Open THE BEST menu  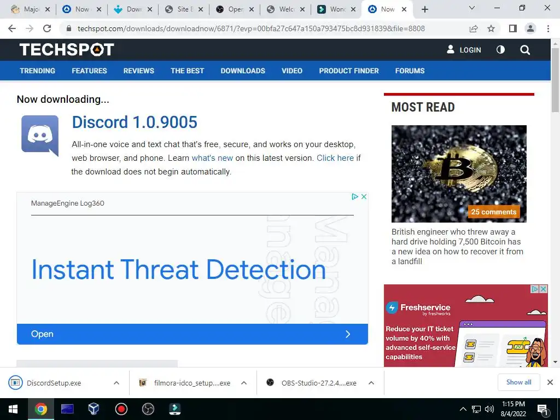pos(187,71)
